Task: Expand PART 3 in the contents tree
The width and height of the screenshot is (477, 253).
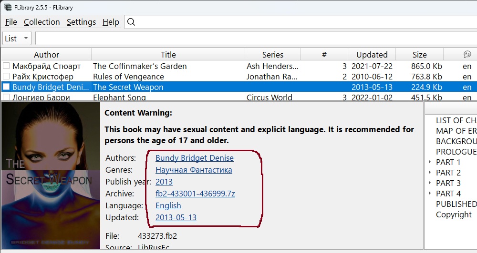Action: [x=430, y=183]
